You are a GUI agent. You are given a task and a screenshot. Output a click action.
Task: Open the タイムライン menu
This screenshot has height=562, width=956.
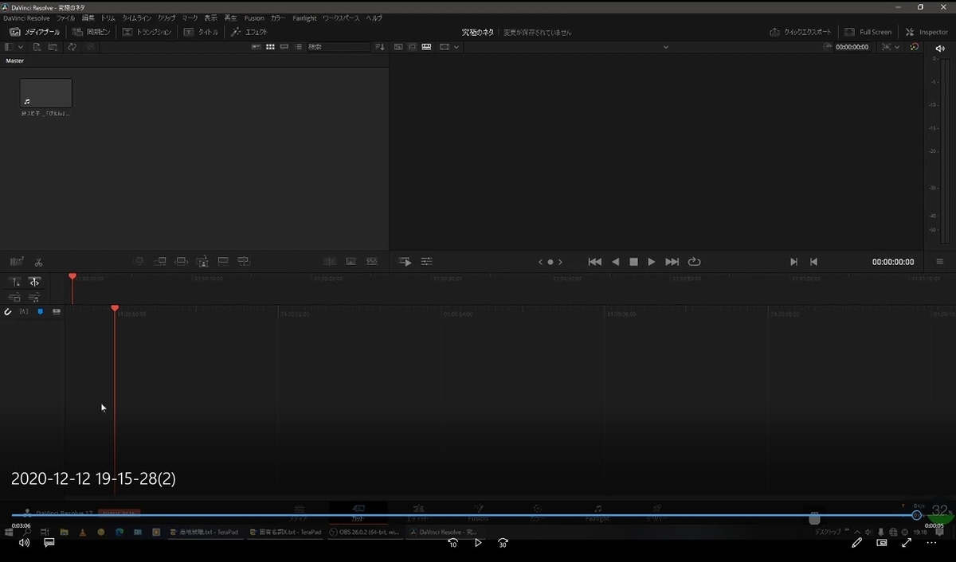[x=136, y=18]
